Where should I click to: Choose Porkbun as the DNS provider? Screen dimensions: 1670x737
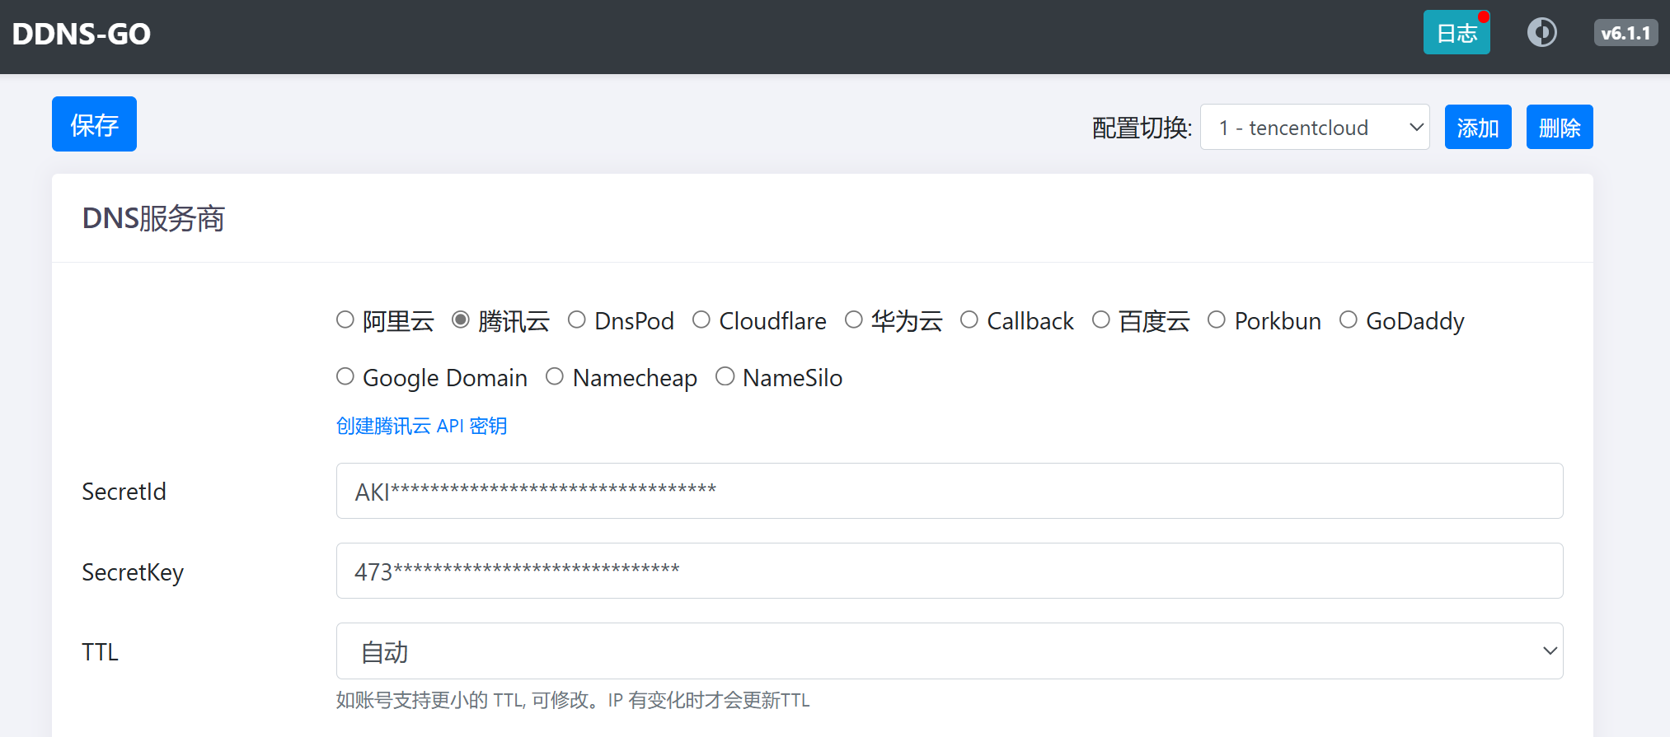(x=1217, y=320)
